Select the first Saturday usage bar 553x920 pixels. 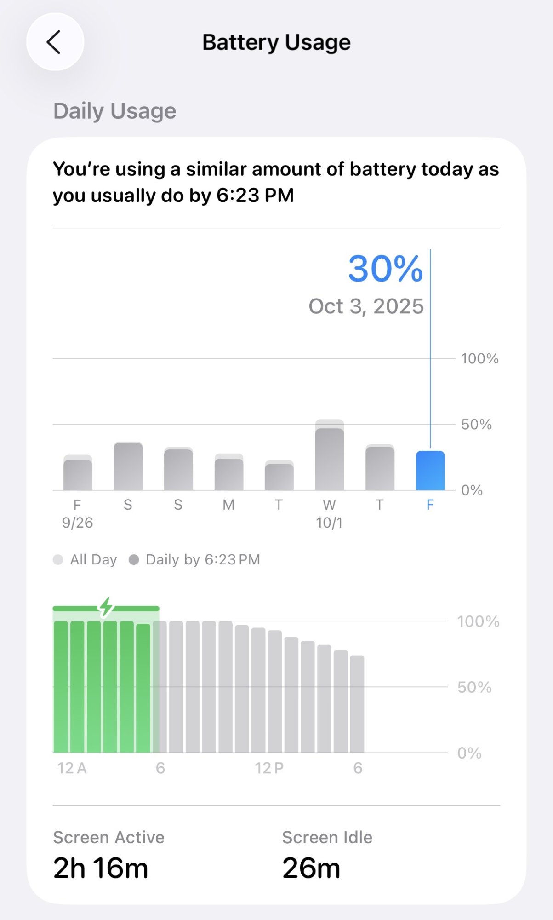coord(128,466)
